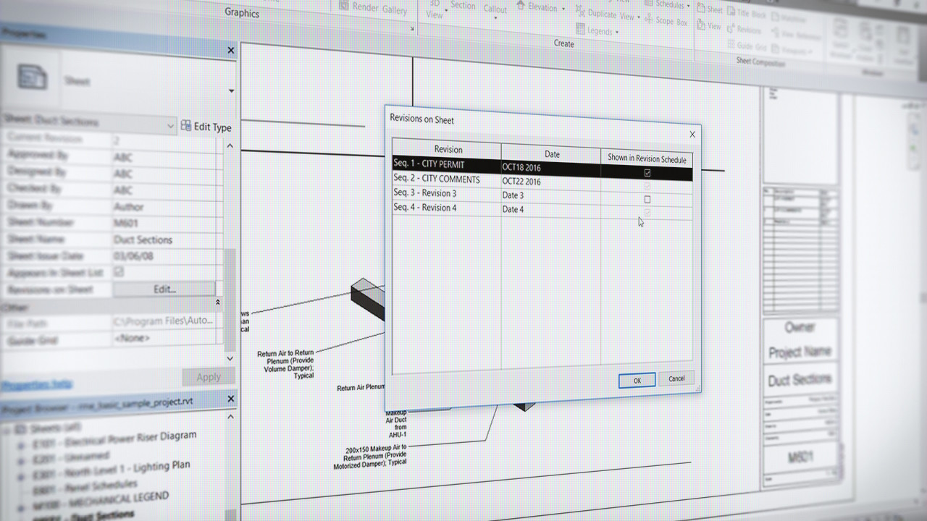Click the 3D View tool

[x=435, y=9]
